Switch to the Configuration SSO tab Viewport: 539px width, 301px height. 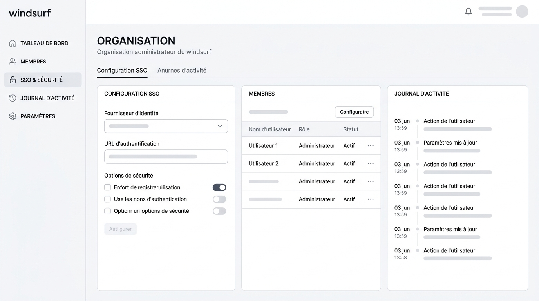122,71
